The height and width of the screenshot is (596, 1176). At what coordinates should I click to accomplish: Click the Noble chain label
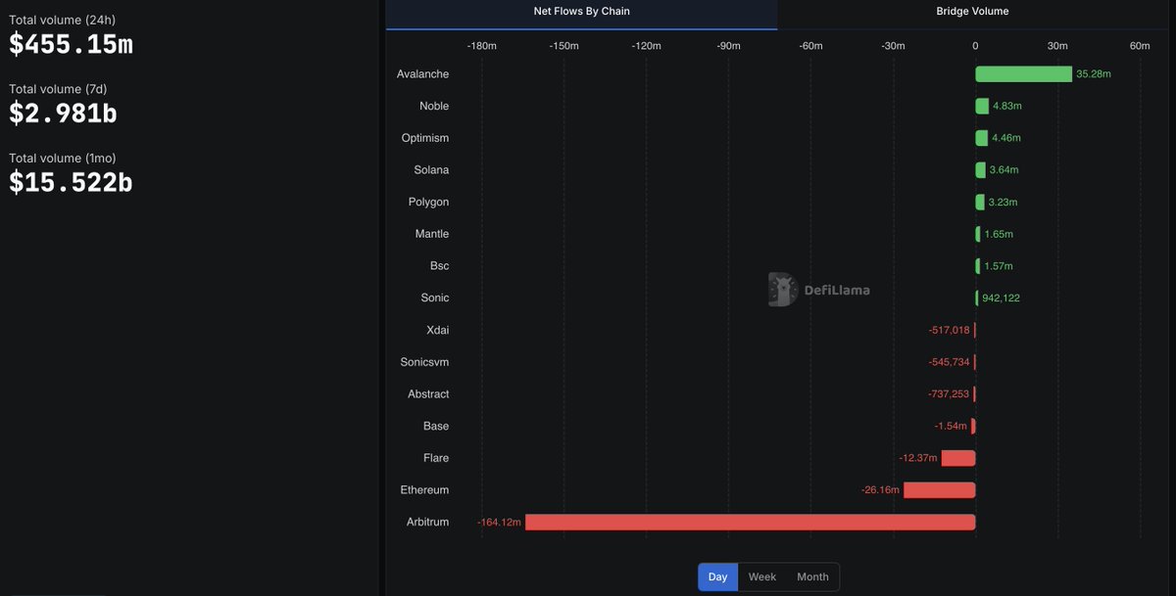(x=434, y=106)
